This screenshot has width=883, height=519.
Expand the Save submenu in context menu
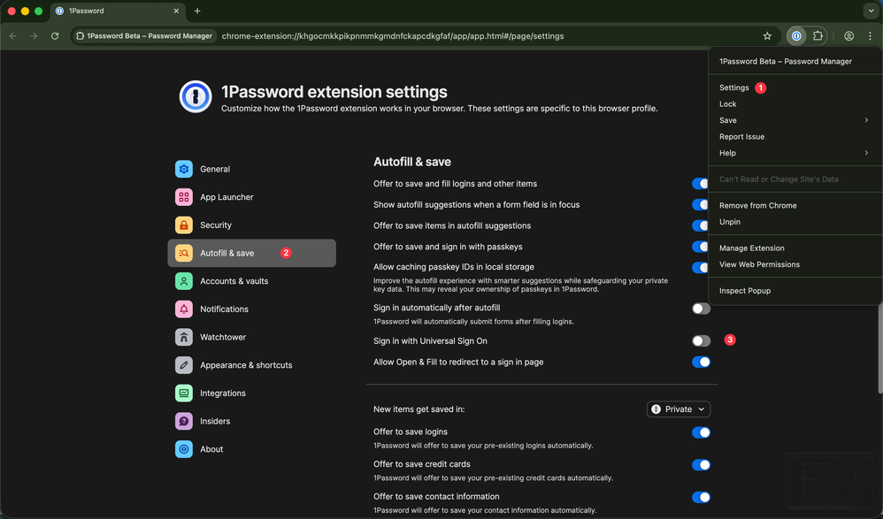point(794,120)
